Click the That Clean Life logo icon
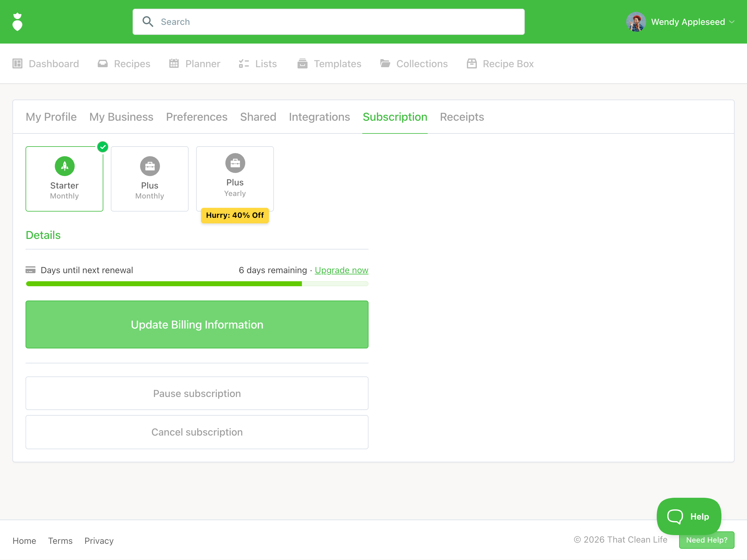Viewport: 747px width, 560px height. [x=17, y=22]
